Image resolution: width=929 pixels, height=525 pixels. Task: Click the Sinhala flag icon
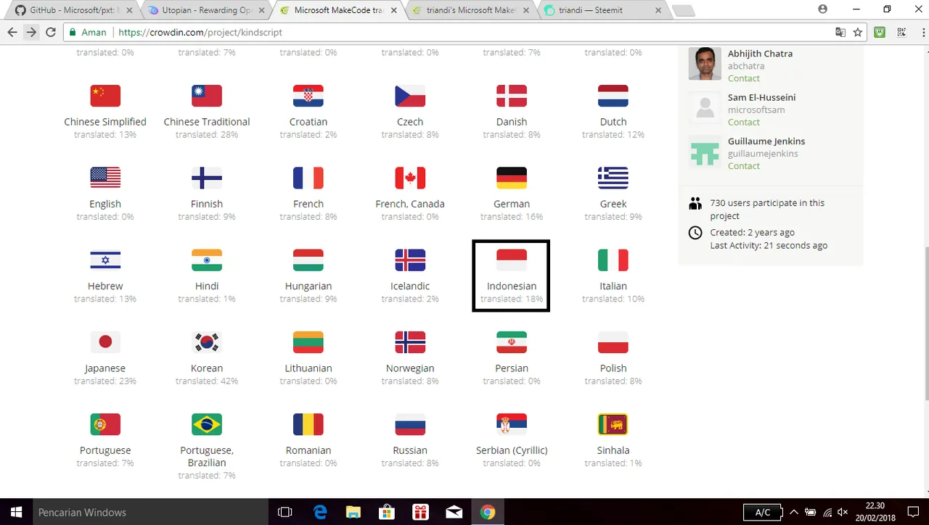point(613,424)
